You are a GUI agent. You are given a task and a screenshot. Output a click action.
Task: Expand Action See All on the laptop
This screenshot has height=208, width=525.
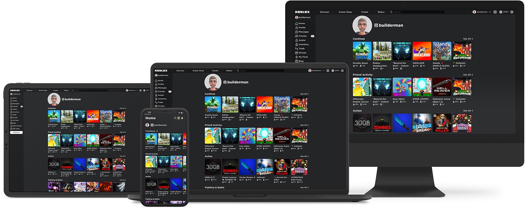(x=304, y=156)
